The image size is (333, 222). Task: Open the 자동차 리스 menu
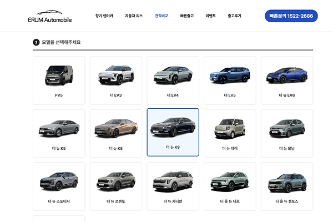click(134, 16)
